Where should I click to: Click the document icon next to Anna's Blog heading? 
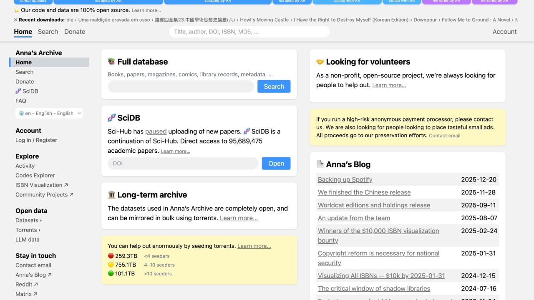pyautogui.click(x=320, y=164)
